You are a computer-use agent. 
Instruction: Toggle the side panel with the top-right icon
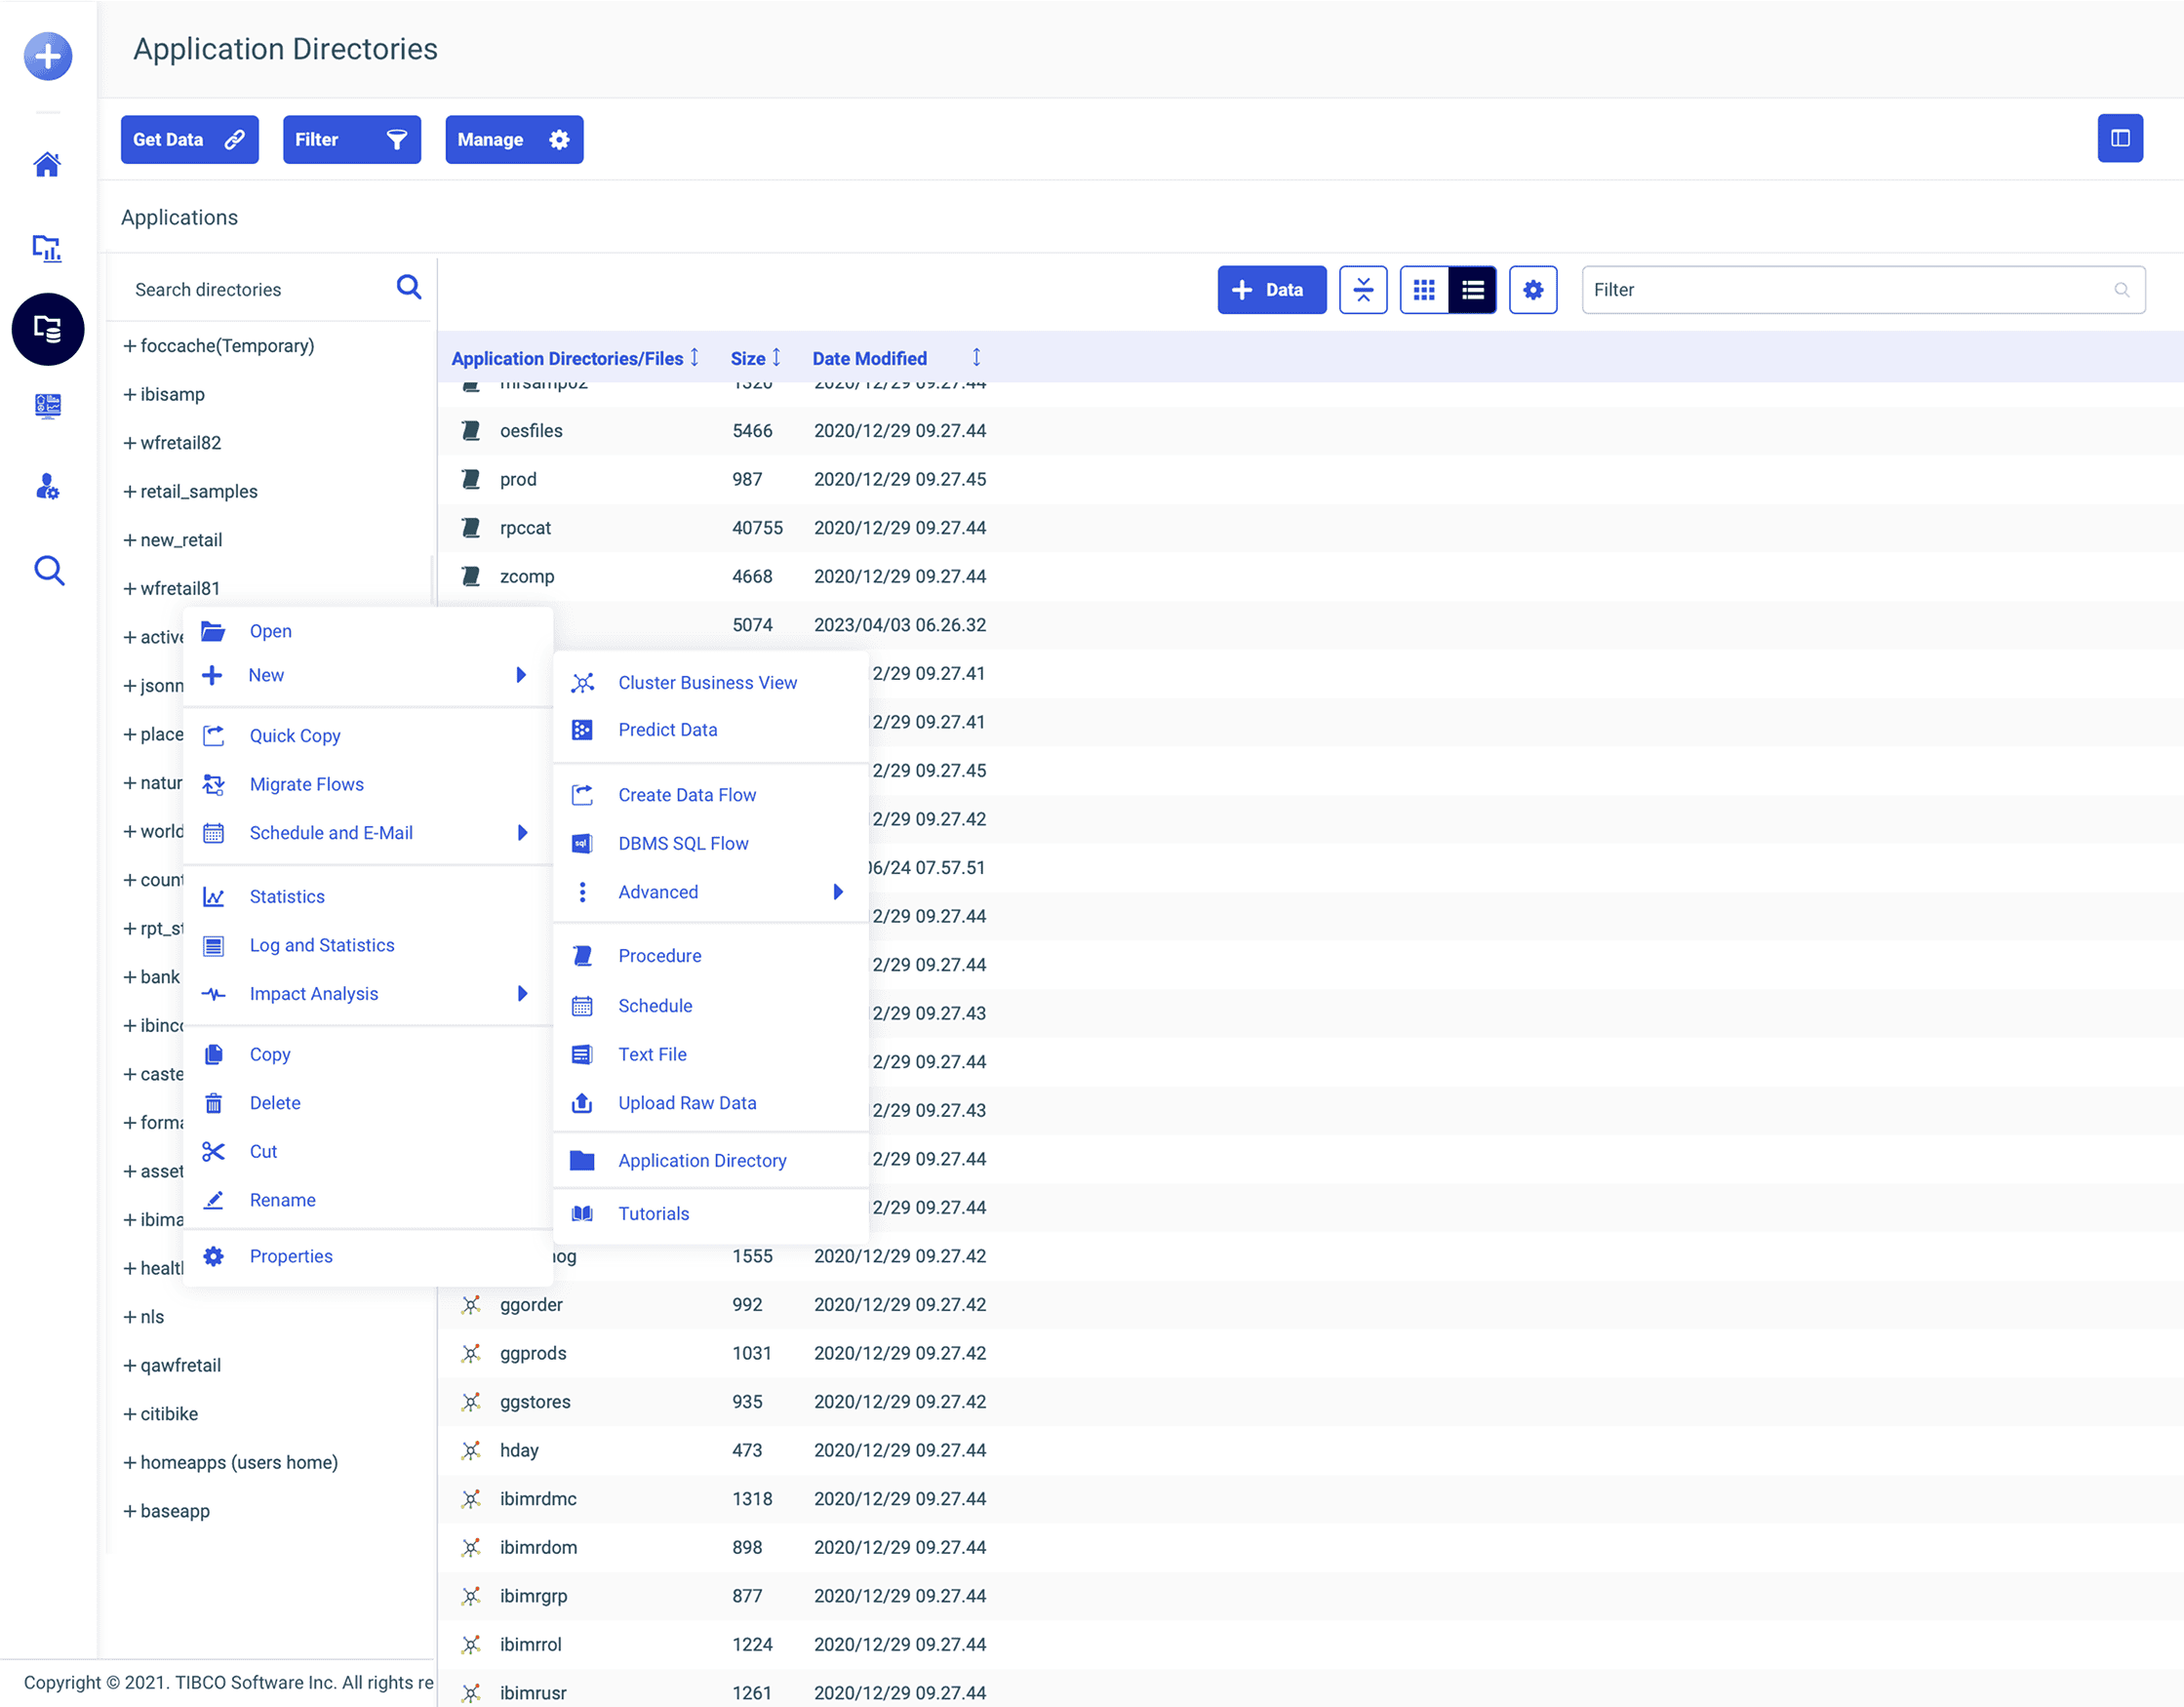[2120, 138]
